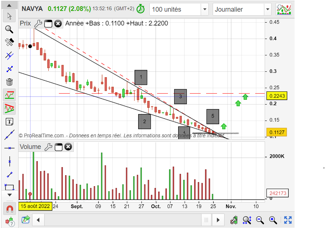Image resolution: width=325 pixels, height=228 pixels.
Task: Click the green stopwatch real-time icon
Action: (x=141, y=9)
